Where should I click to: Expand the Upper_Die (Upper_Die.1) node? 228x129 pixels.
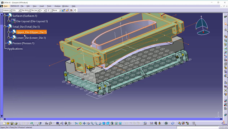tap(9, 32)
